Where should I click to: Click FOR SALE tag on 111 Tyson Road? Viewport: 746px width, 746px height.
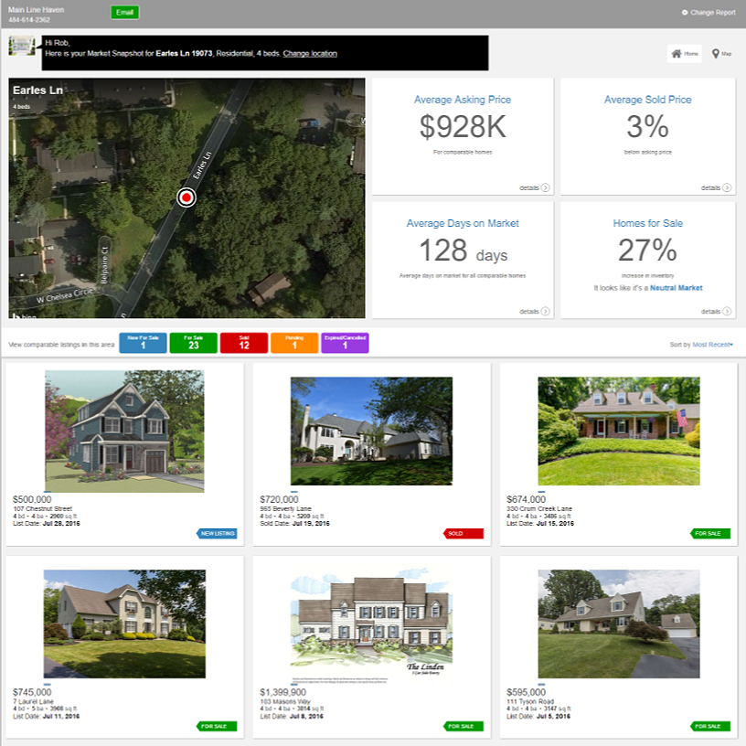tap(710, 726)
